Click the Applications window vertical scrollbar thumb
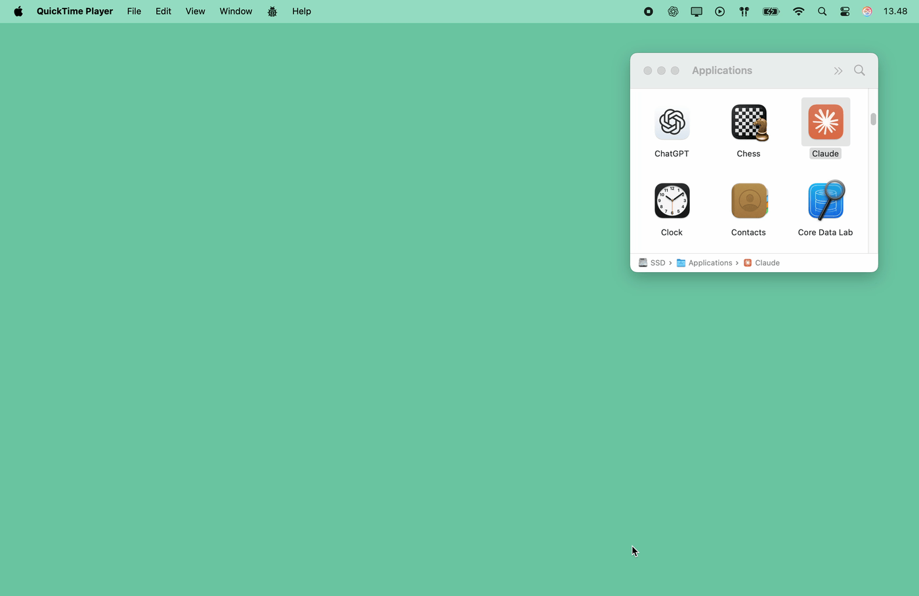 tap(873, 119)
